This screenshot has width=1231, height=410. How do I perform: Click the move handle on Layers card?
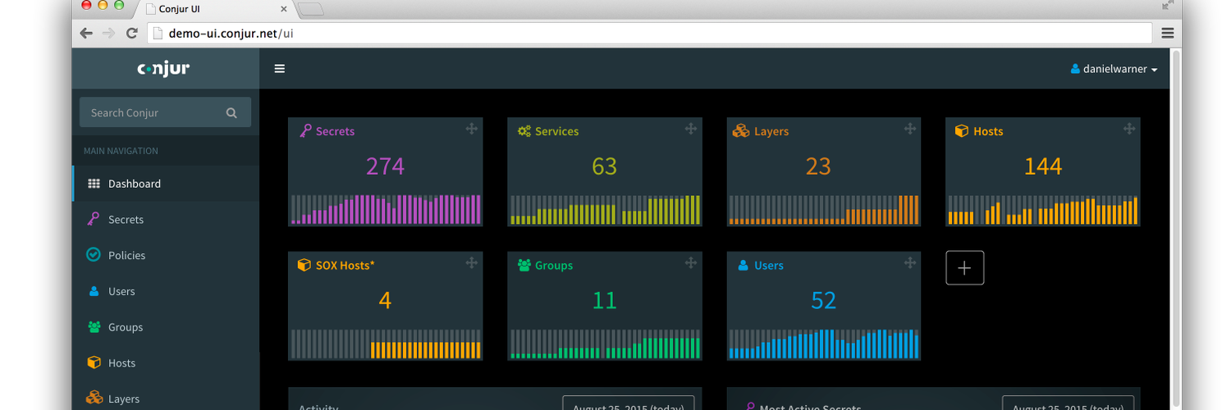point(910,129)
